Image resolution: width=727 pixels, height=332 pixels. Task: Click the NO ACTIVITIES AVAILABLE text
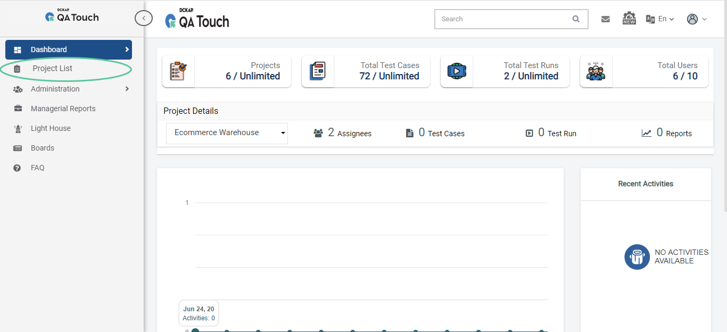click(x=681, y=256)
